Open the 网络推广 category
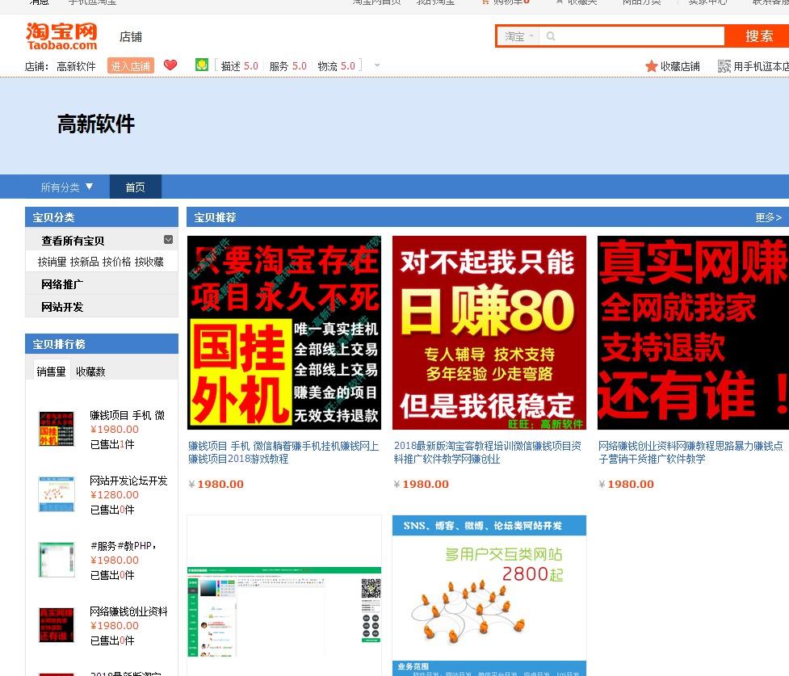 [62, 284]
